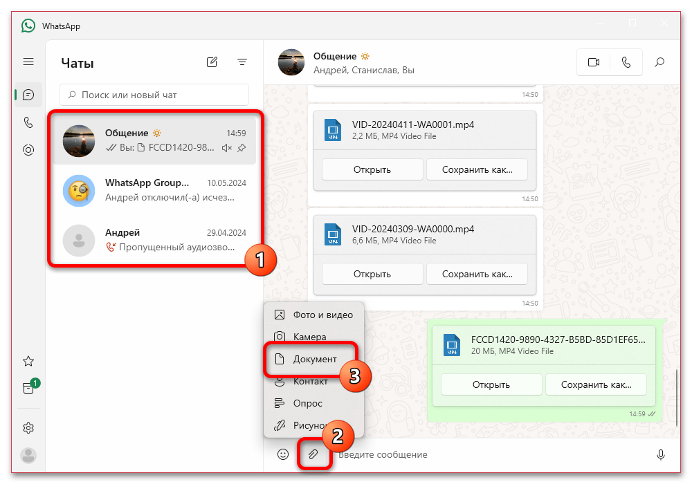Open WhatsApp settings gear

28,428
